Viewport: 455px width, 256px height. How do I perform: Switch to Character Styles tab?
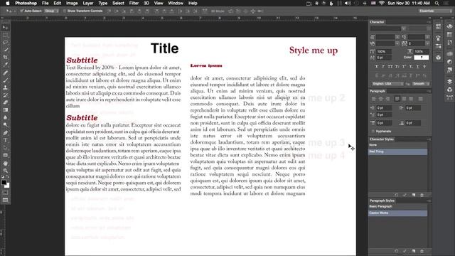(x=382, y=139)
